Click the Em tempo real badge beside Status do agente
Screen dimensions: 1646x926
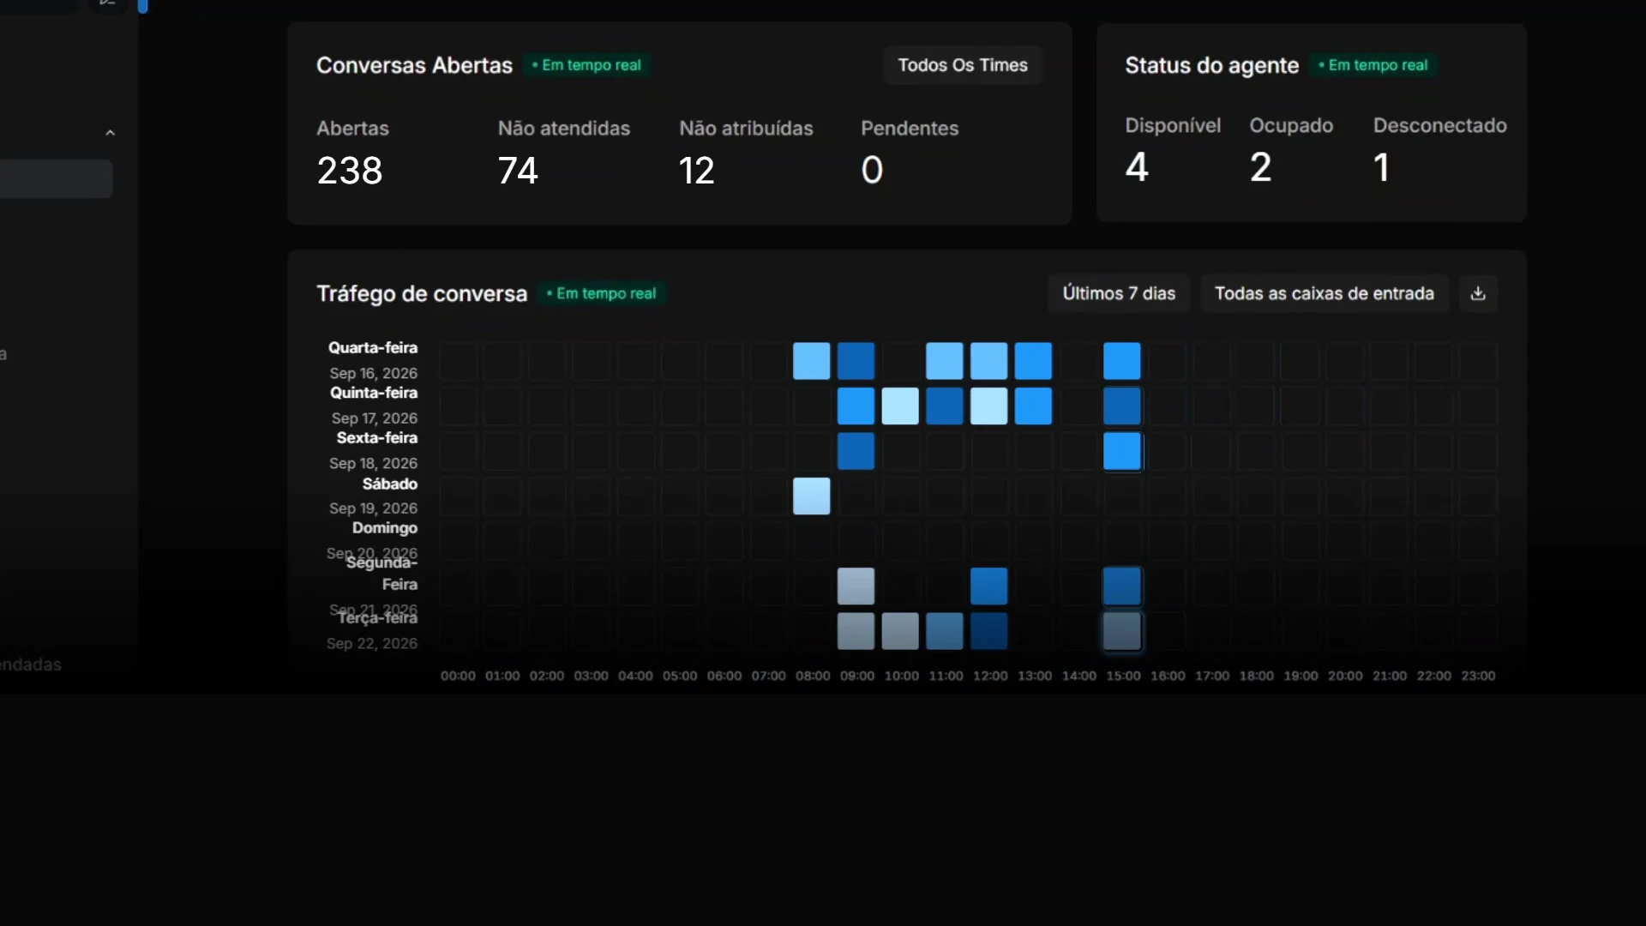(x=1373, y=65)
